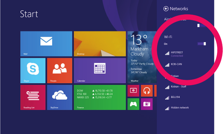Open the Desktop tile
This screenshot has width=223, height=134.
point(100,44)
